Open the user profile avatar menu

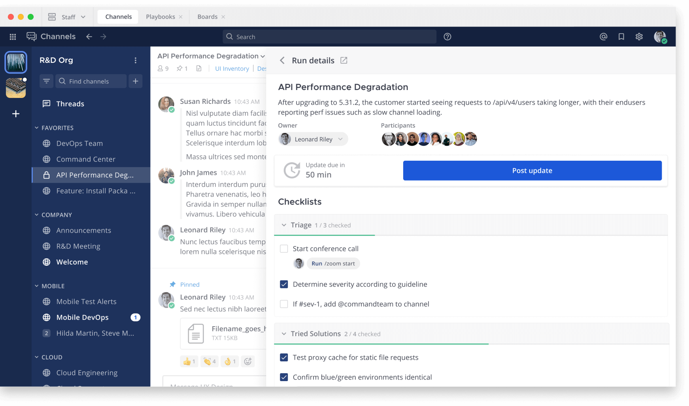[660, 37]
